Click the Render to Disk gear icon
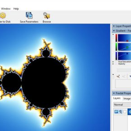The width and height of the screenshot is (131, 131). pyautogui.click(x=3, y=15)
